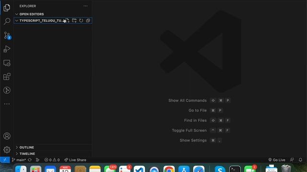Viewport: 307px width, 172px height.
Task: Open the Run and Debug view
Action: point(7,49)
